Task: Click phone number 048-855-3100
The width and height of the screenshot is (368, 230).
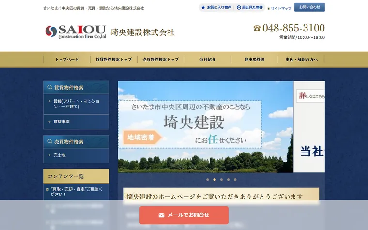Action: point(293,28)
